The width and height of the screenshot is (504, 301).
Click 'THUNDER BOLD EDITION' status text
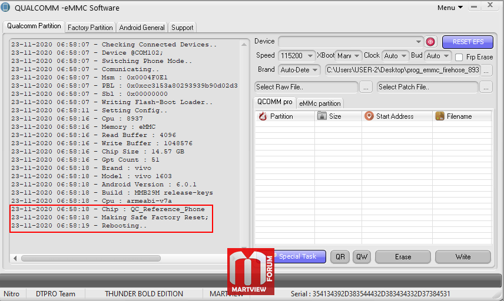(x=144, y=294)
